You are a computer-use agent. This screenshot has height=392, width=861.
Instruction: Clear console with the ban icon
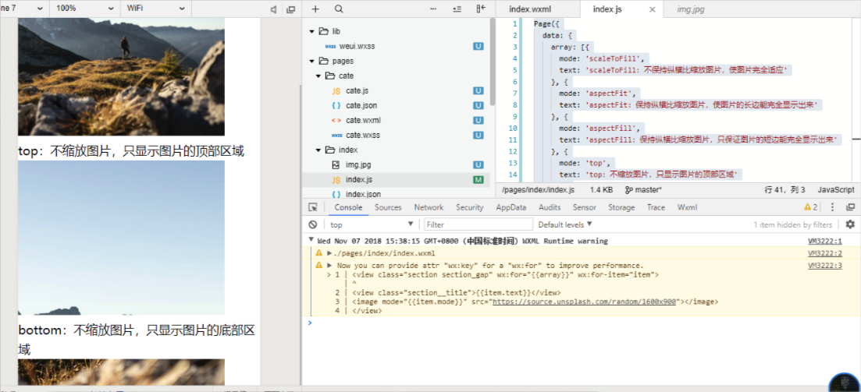(x=312, y=224)
